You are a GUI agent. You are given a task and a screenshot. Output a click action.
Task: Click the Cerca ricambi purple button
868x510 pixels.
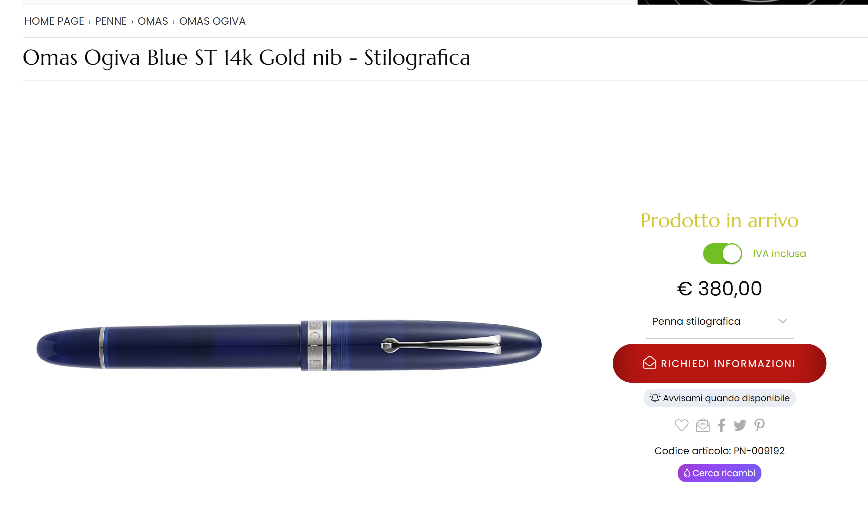click(x=719, y=473)
